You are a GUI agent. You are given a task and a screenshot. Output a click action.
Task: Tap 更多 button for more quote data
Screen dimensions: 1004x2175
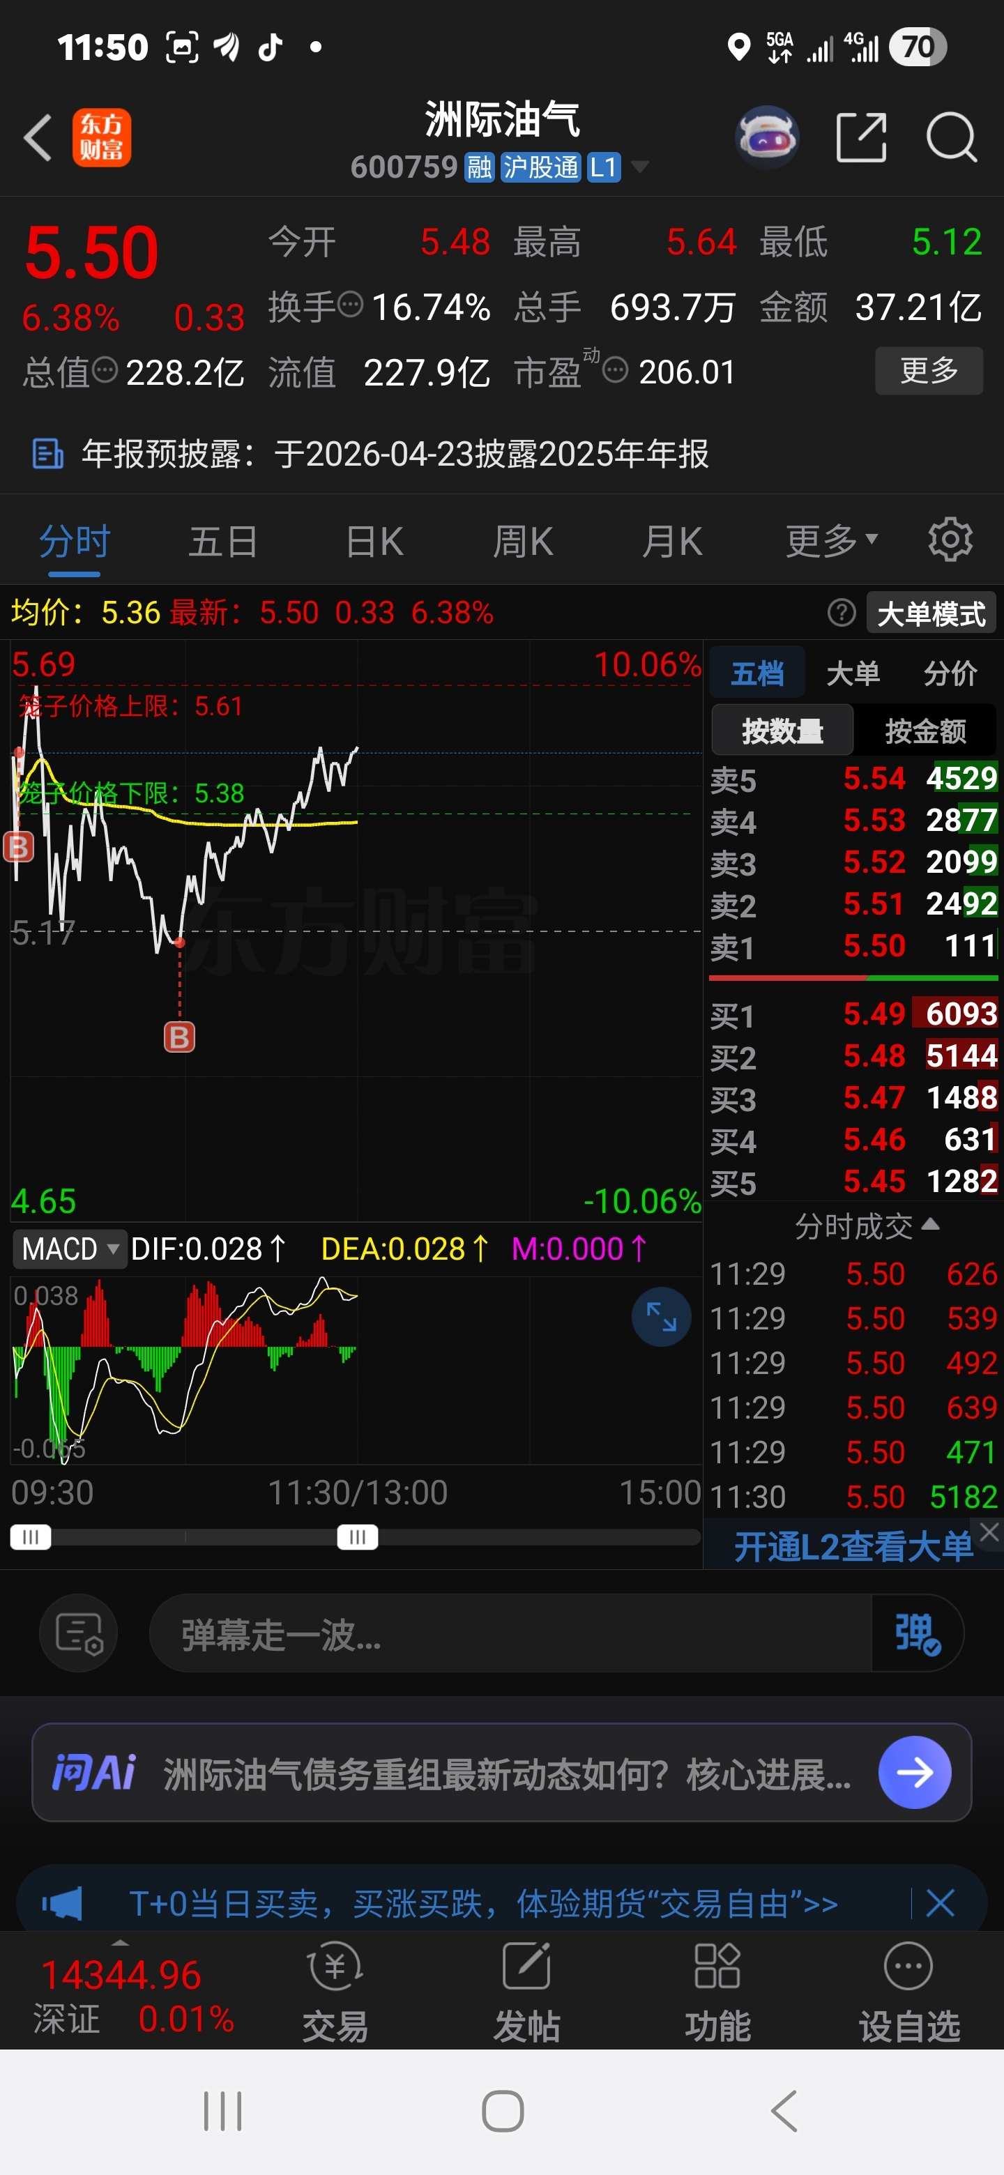[929, 369]
